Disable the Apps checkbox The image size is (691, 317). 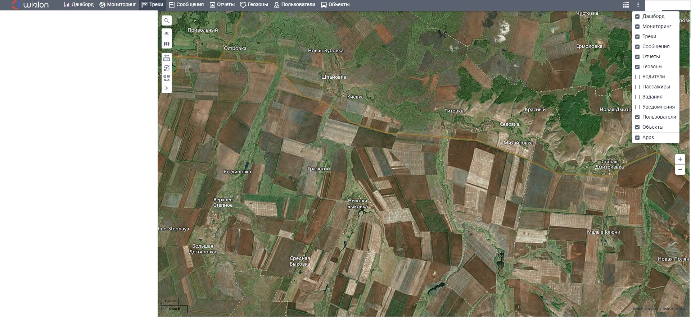point(637,138)
